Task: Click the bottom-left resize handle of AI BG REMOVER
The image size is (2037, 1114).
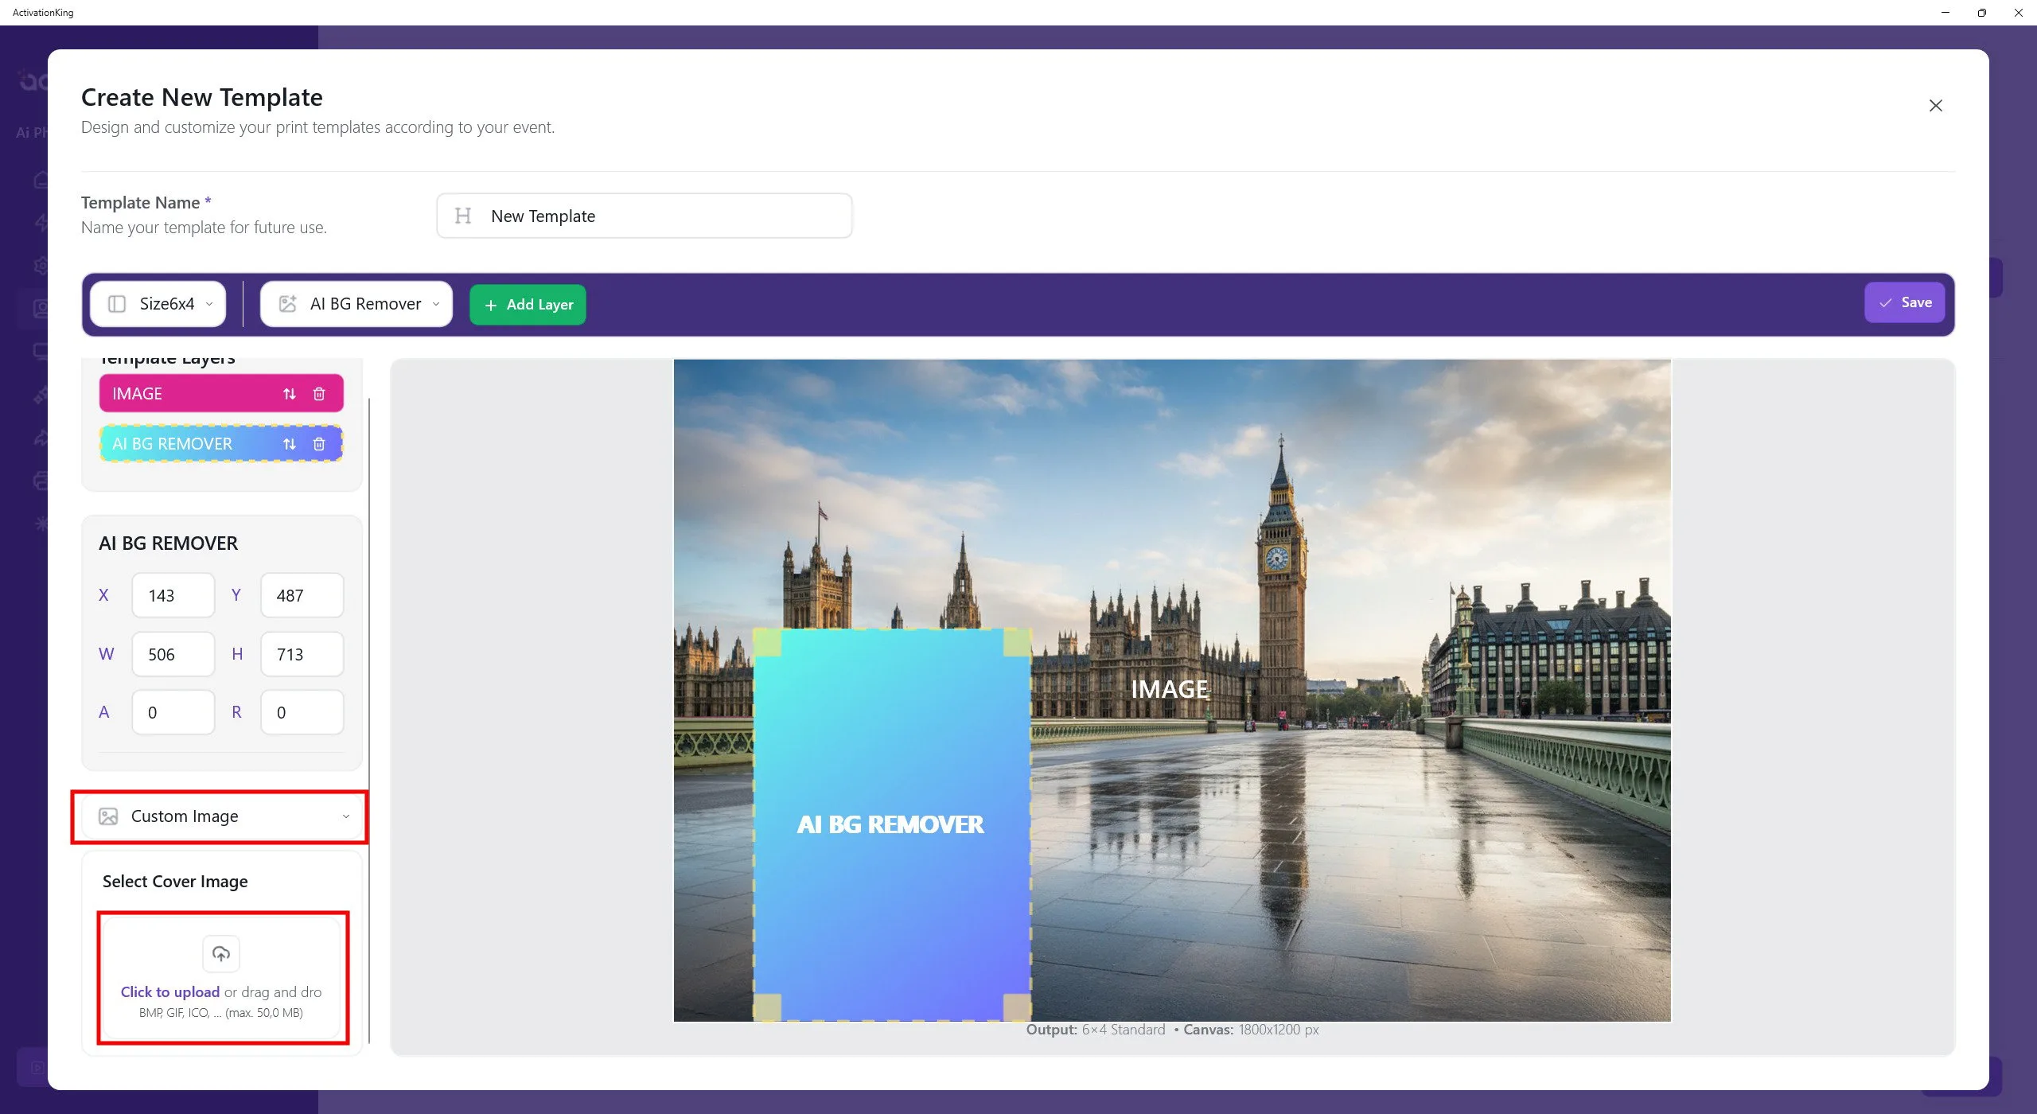Action: pyautogui.click(x=767, y=1007)
